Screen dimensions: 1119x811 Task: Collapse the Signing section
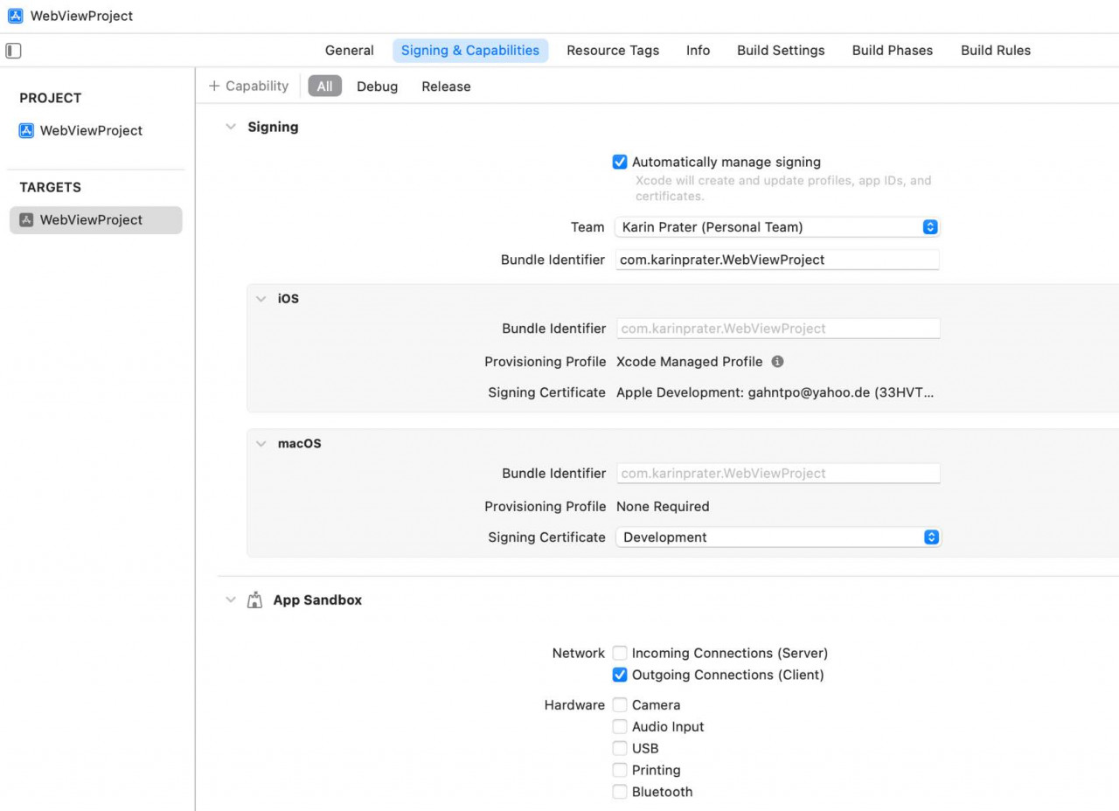coord(231,127)
